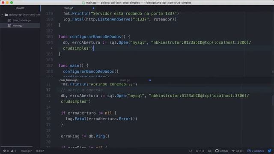
Task: Select main.go in the project tree
Action: pyautogui.click(x=18, y=26)
